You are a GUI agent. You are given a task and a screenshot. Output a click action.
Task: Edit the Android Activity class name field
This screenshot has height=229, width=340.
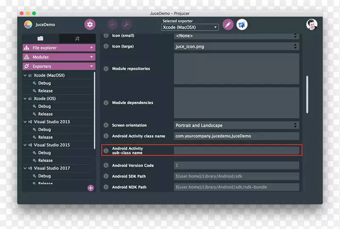pyautogui.click(x=236, y=136)
